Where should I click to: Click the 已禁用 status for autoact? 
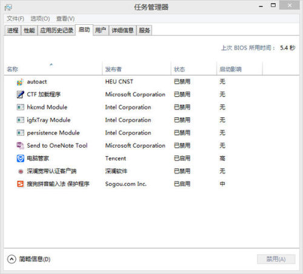[182, 82]
